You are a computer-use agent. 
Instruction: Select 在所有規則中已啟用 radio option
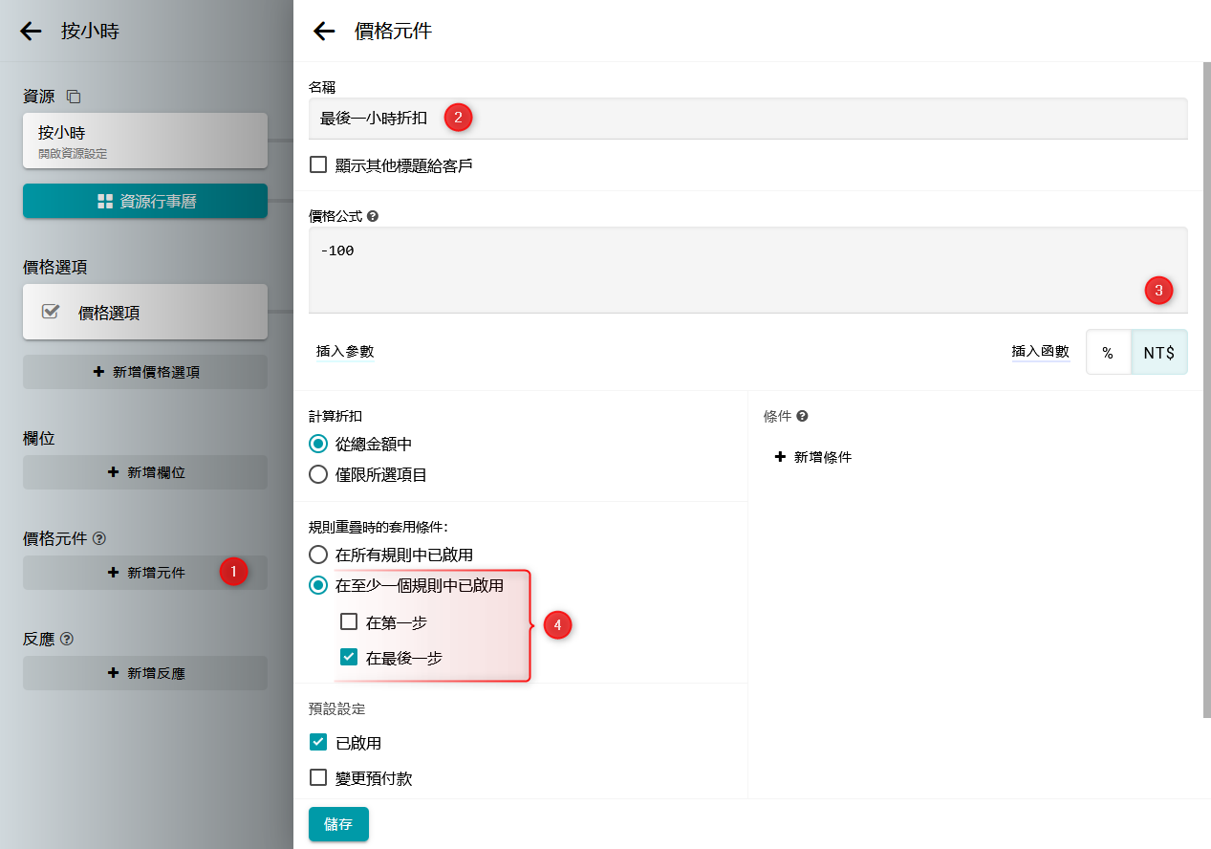(318, 555)
